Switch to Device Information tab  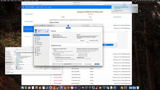tap(117, 17)
